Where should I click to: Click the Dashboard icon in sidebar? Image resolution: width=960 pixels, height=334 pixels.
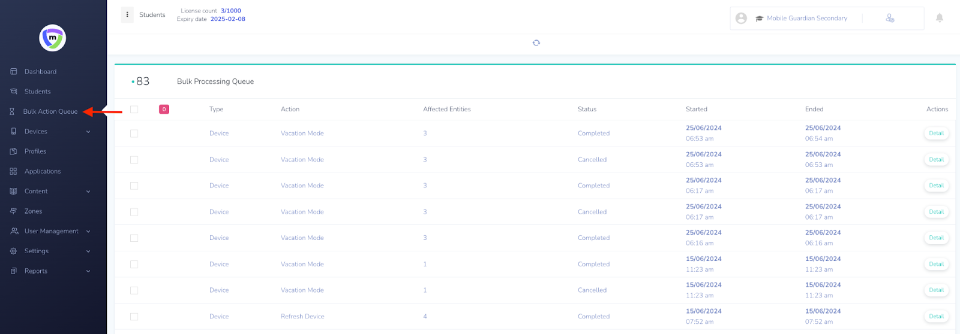(x=14, y=72)
